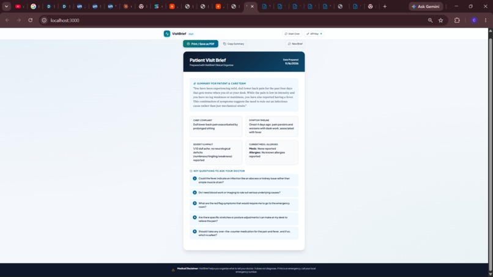Click the Start Over button
This screenshot has width=493, height=277.
pos(292,34)
